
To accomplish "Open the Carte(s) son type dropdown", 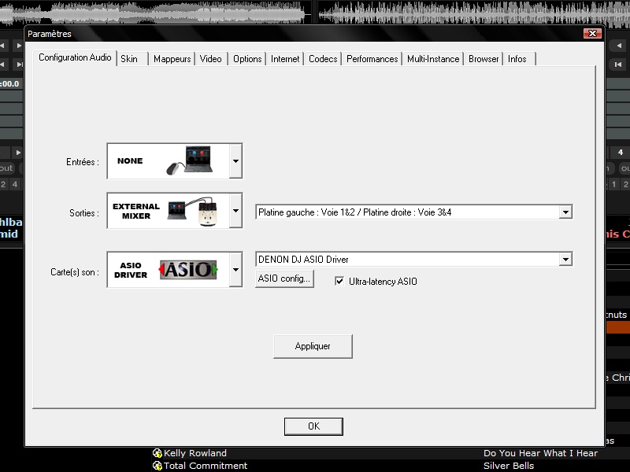I will click(235, 270).
